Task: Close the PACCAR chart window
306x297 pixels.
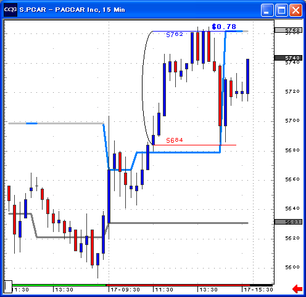Action: click(296, 10)
